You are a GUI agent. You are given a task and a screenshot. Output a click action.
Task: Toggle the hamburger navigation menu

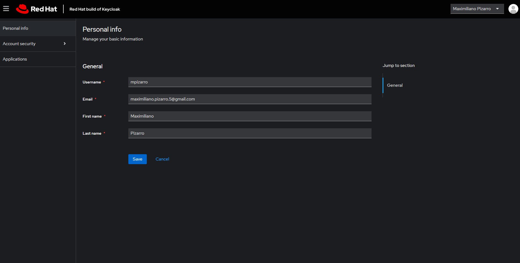click(x=6, y=9)
